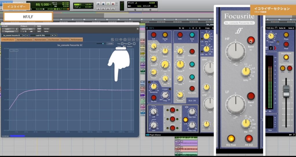Open the preset dropdown in plugin header
This screenshot has height=157, width=296.
(28, 29)
